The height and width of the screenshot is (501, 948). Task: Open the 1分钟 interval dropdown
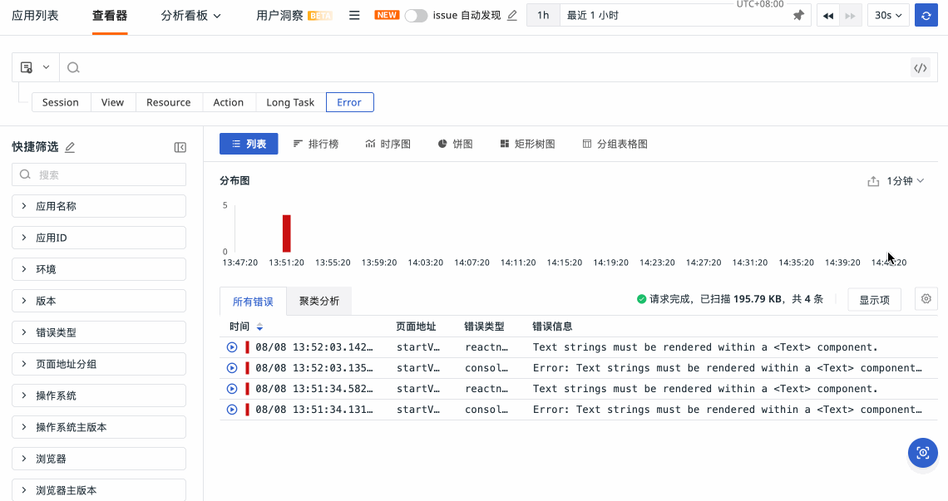pos(905,181)
